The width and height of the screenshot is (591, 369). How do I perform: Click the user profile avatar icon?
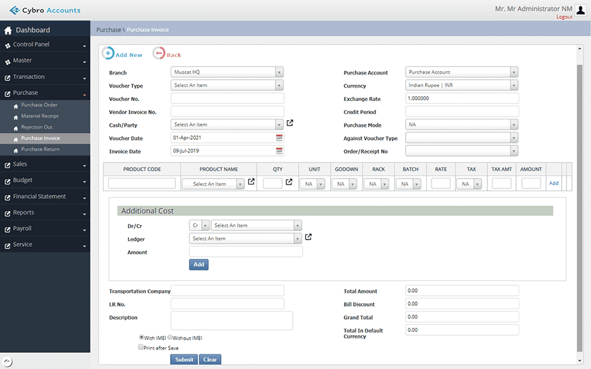coord(580,10)
